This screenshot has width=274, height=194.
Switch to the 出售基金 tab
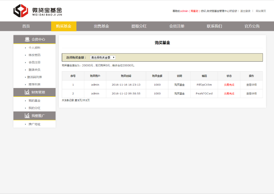click(101, 26)
